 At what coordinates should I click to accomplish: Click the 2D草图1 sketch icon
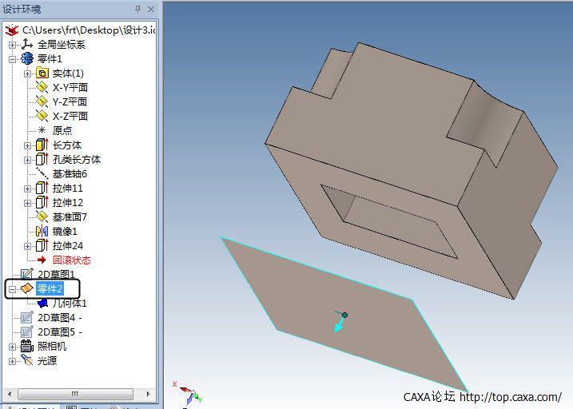(x=27, y=274)
